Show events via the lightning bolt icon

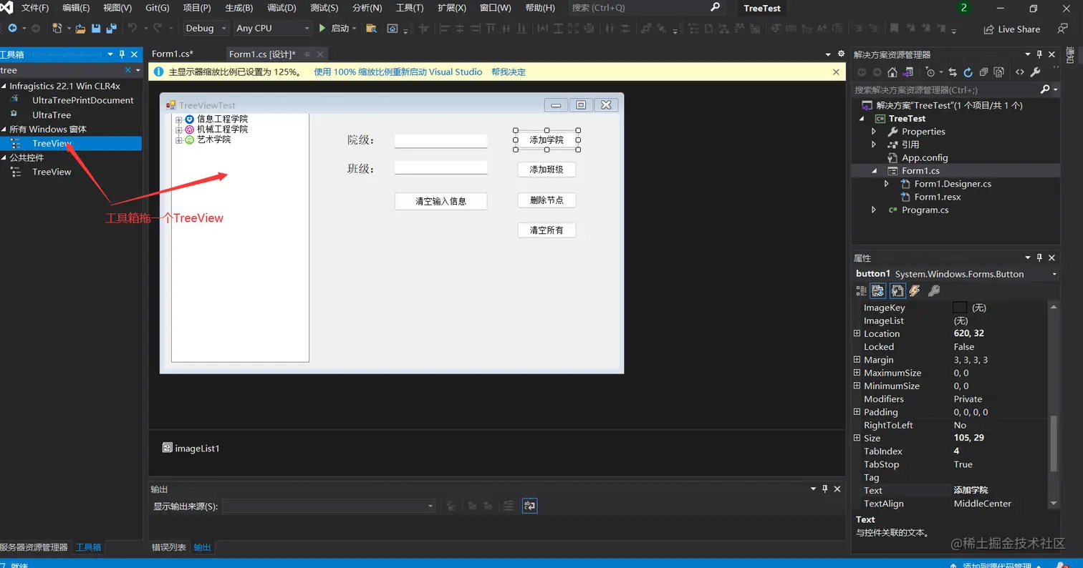[x=915, y=291]
